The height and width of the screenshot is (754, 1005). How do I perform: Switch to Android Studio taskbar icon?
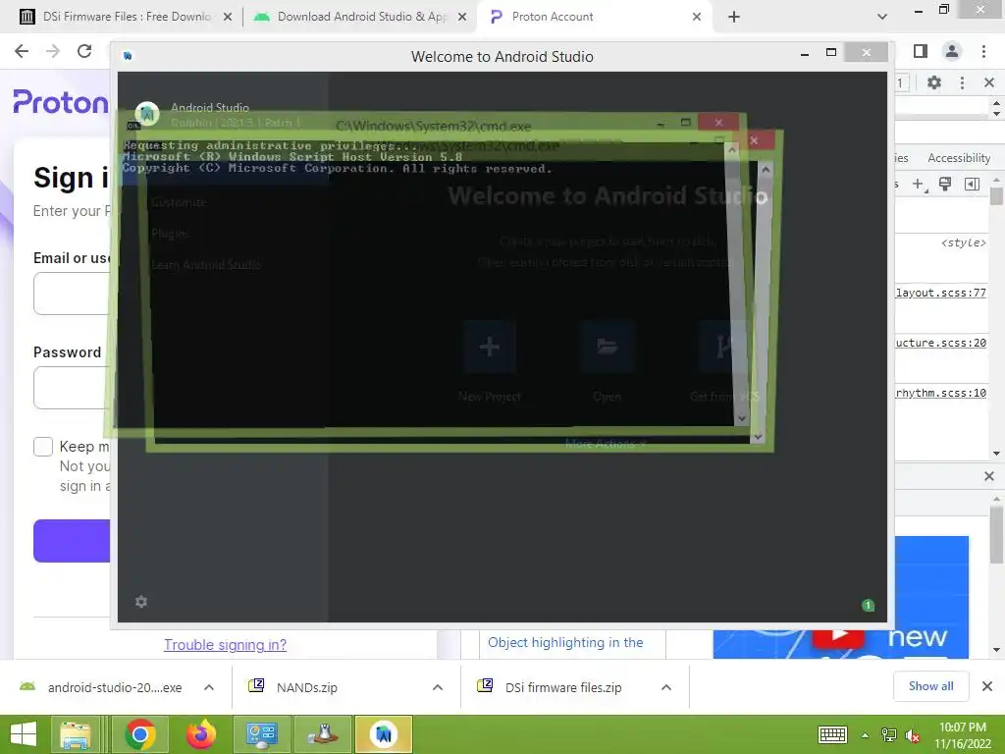(x=384, y=734)
